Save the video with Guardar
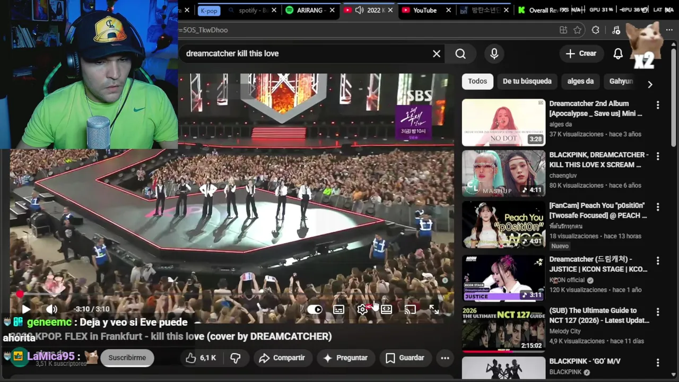This screenshot has height=382, width=679. pos(406,358)
